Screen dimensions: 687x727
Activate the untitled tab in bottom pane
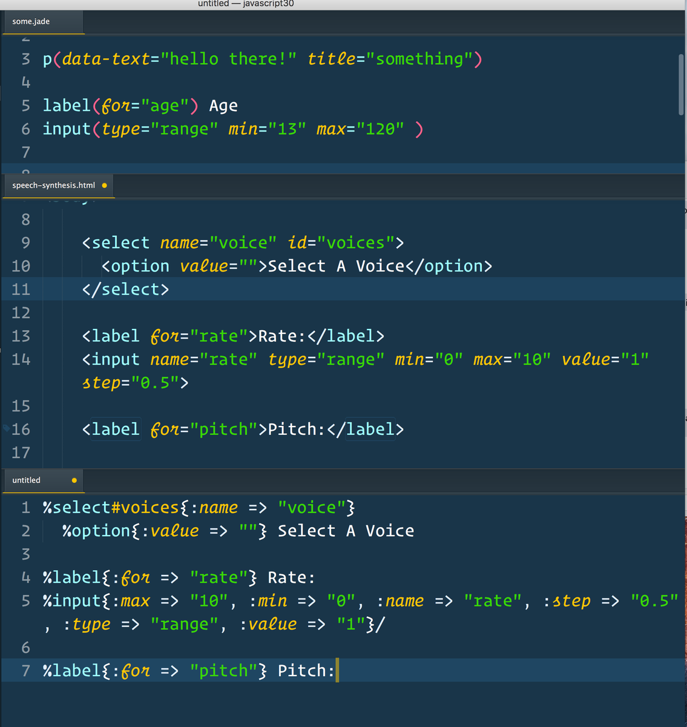[27, 480]
